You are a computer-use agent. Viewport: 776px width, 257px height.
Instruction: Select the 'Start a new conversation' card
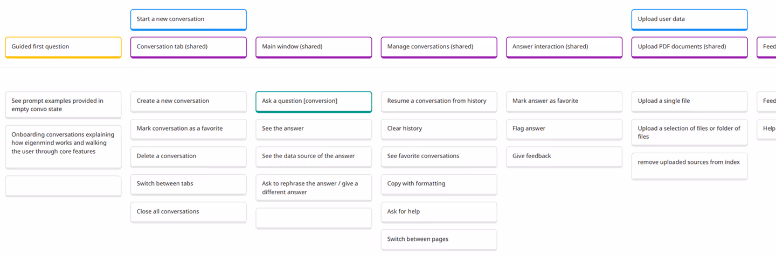(188, 19)
